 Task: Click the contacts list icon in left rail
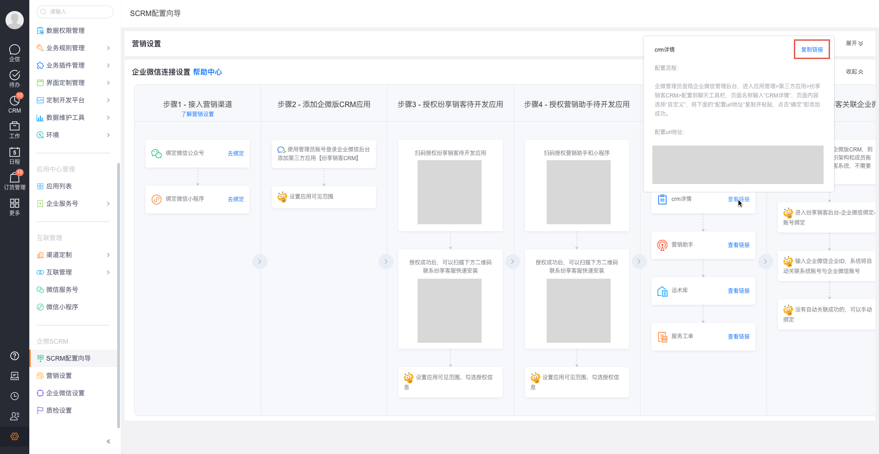(x=15, y=416)
